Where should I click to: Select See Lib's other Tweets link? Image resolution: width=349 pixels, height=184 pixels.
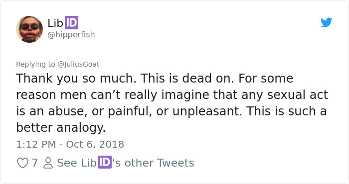point(126,163)
